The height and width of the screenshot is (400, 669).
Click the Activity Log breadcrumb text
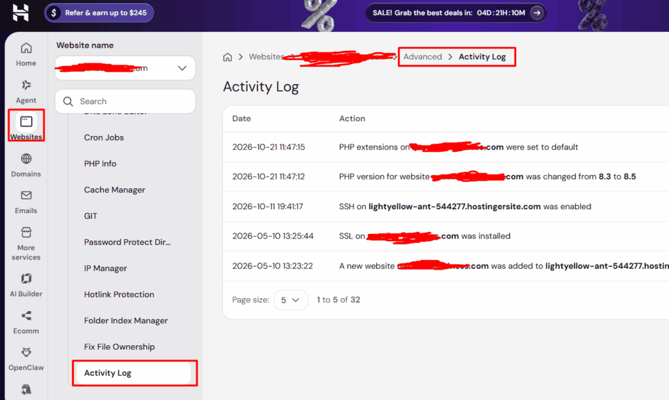[482, 57]
